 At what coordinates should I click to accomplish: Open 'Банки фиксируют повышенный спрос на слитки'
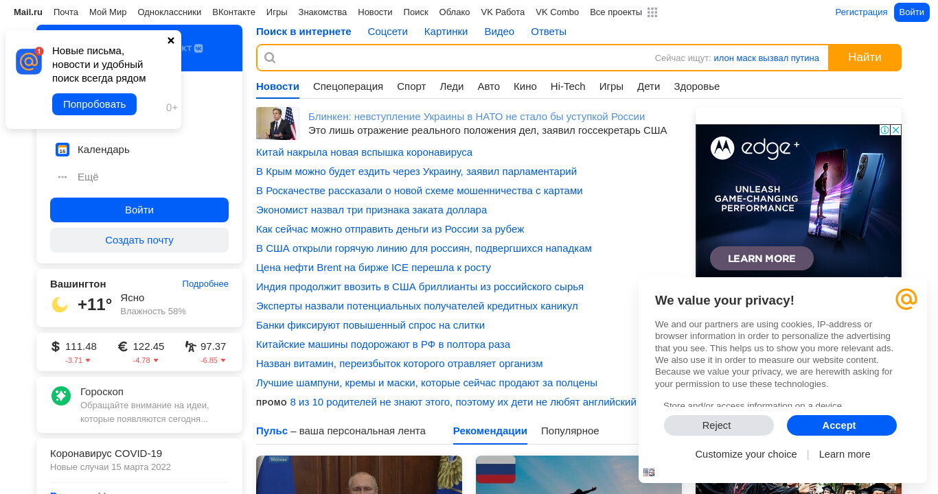370,325
